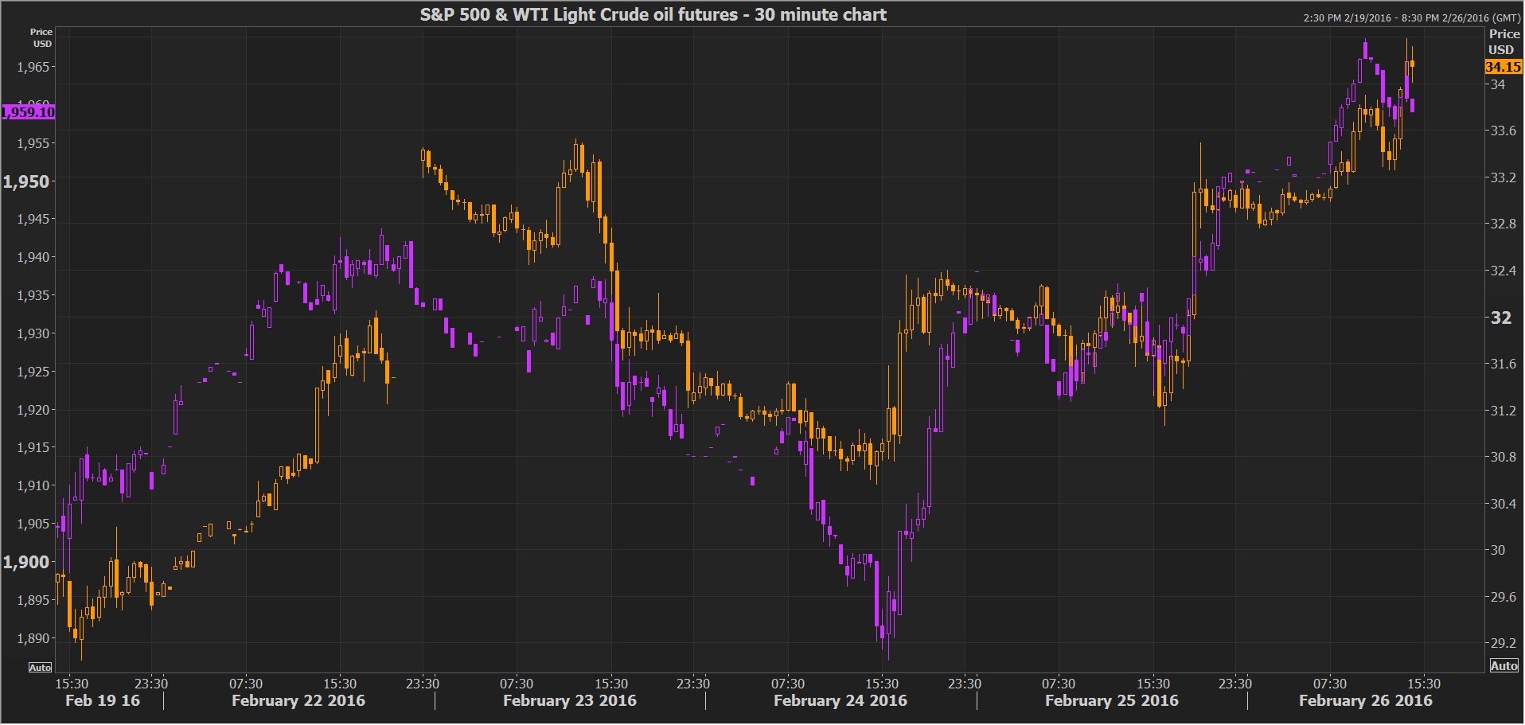The height and width of the screenshot is (725, 1525).
Task: Click the 1,905 left axis value
Action: click(x=33, y=524)
